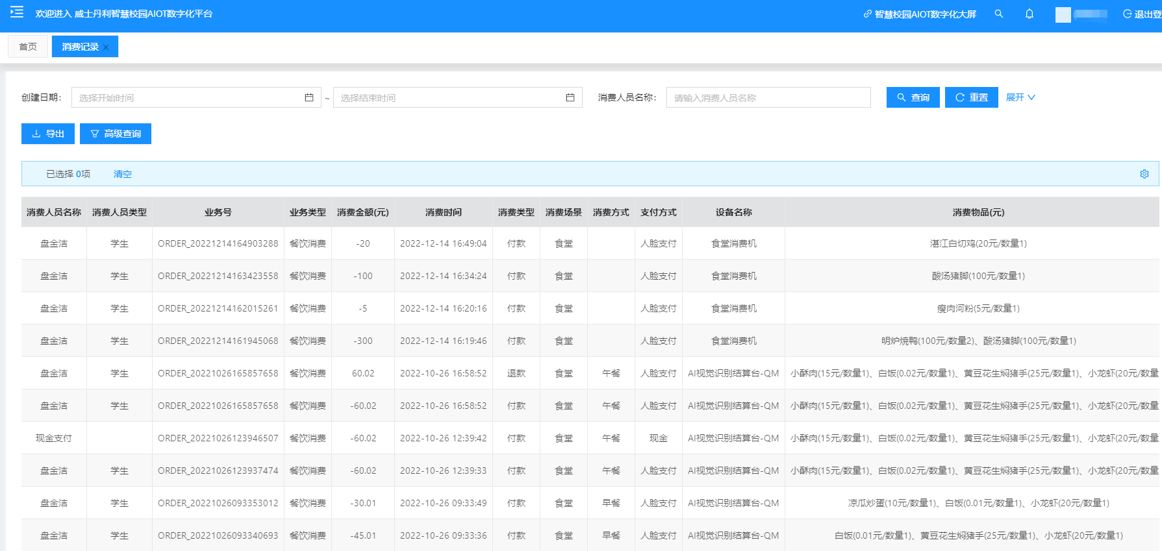
Task: Click time cell 2022-10-26 12:39:42
Action: 444,438
